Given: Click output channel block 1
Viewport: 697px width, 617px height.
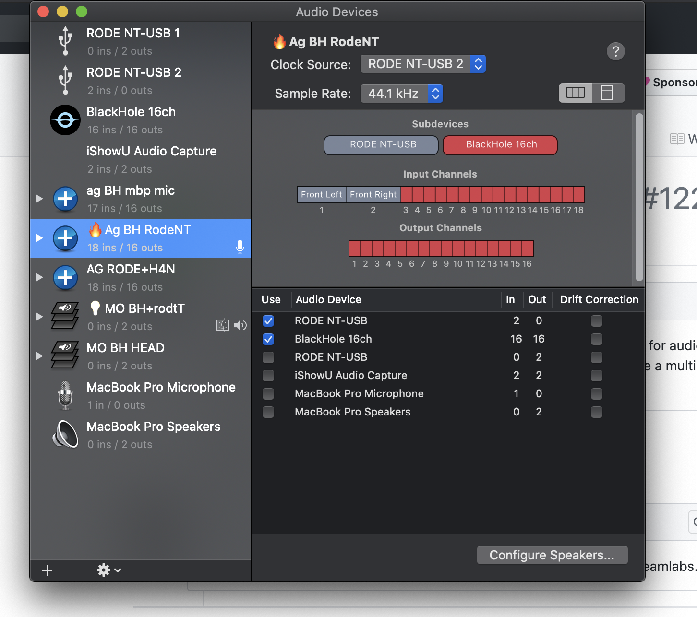Looking at the screenshot, I should pos(355,249).
